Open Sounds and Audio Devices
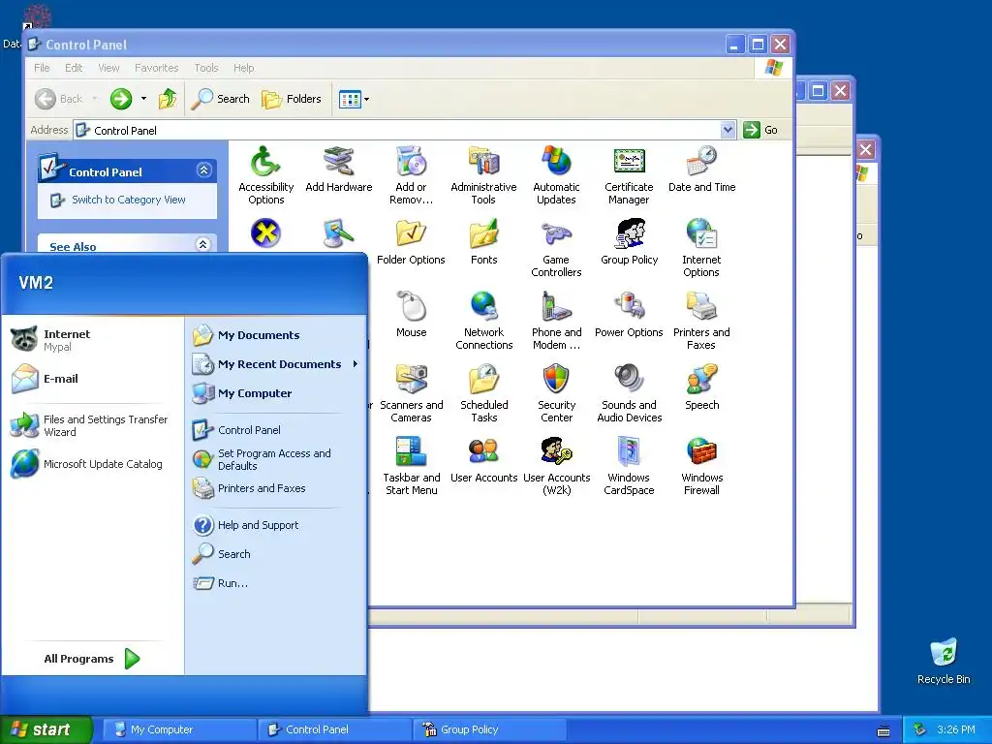This screenshot has width=992, height=744. pyautogui.click(x=629, y=393)
